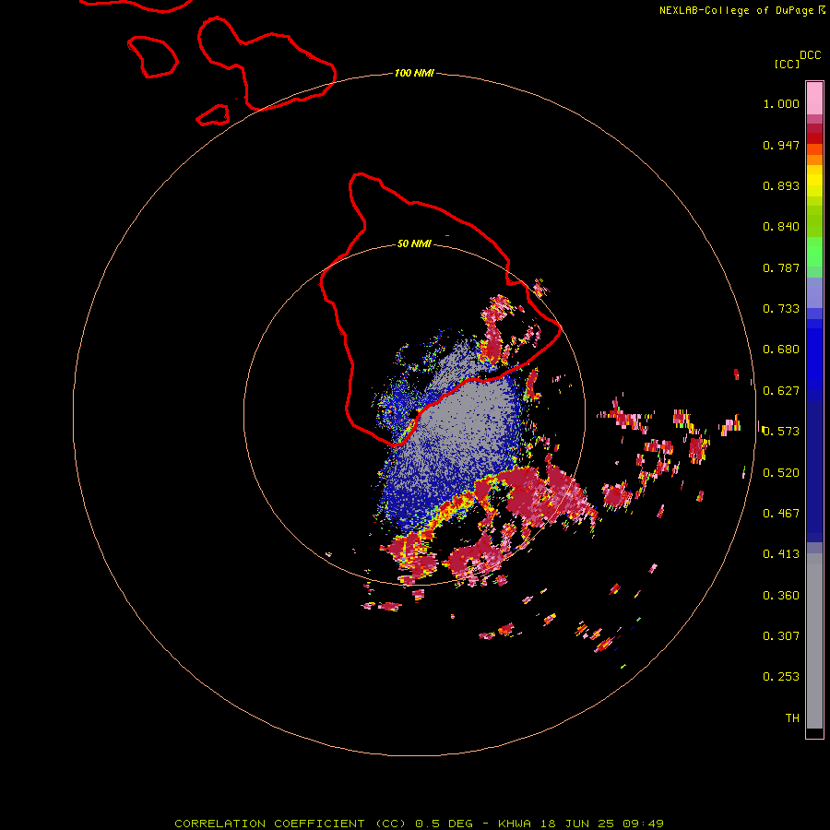Click the 0.840 scale value

point(781,227)
